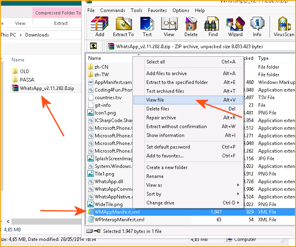Screen dimensions: 296x247
Task: Choose View file in context menu
Action: tap(188, 100)
